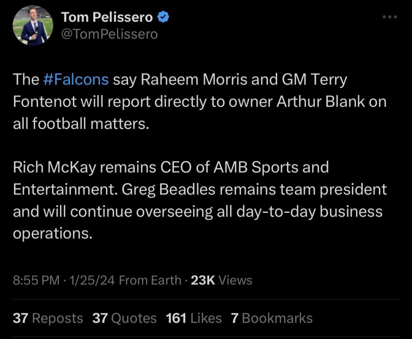This screenshot has width=412, height=339.
Task: Click the 1/25/24 post date
Action: coord(91,280)
